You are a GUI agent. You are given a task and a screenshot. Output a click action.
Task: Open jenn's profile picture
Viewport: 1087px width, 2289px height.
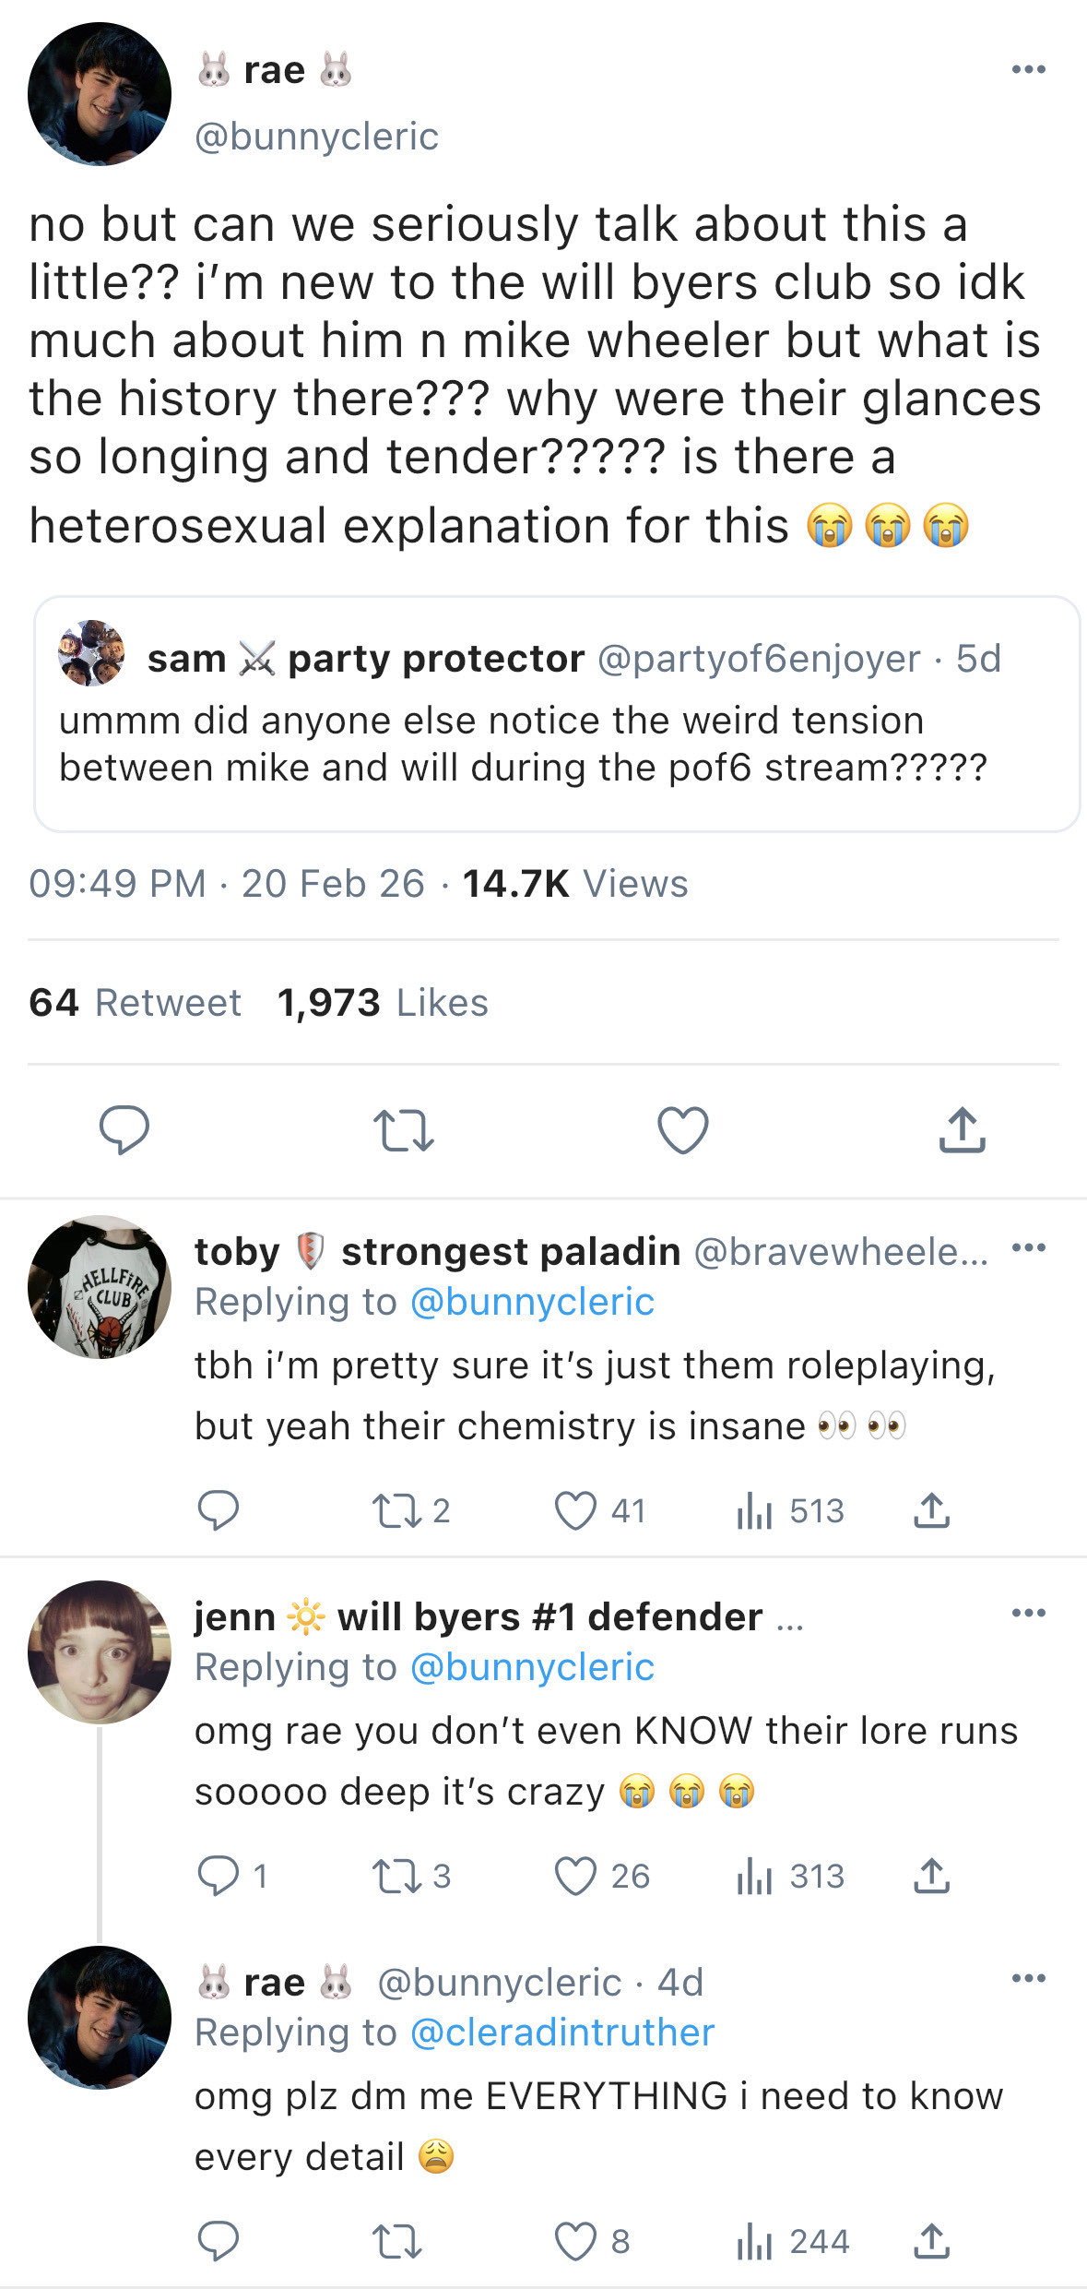100,1651
